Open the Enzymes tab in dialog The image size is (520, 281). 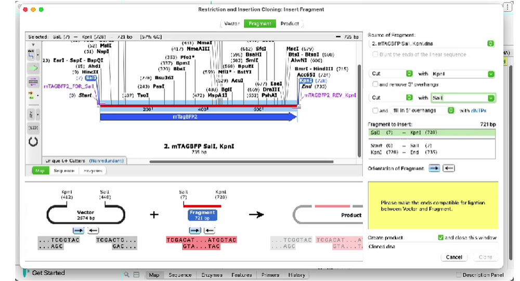point(93,171)
